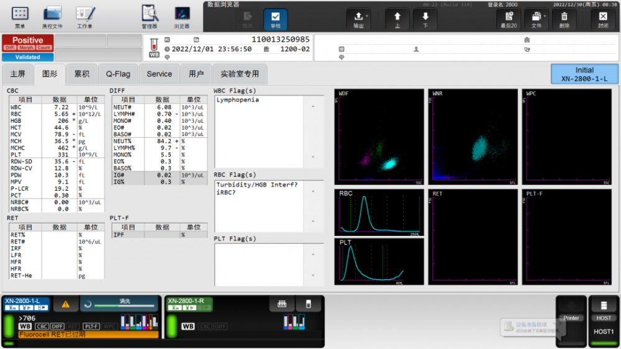Open the WDF scattergram thumbnail
This screenshot has height=349, width=621.
pyautogui.click(x=379, y=137)
